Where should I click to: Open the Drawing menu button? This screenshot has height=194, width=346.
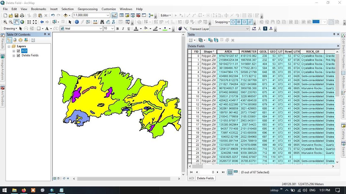coord(10,29)
